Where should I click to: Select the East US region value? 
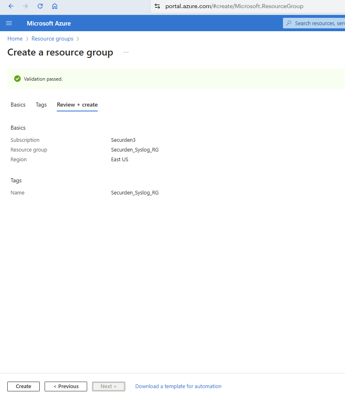pyautogui.click(x=120, y=160)
